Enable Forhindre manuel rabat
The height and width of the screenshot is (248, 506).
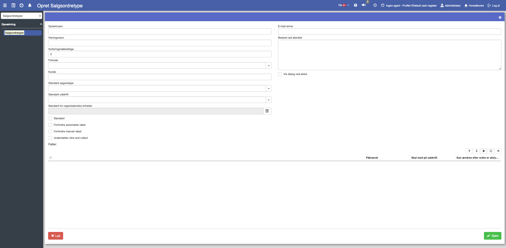(x=50, y=131)
